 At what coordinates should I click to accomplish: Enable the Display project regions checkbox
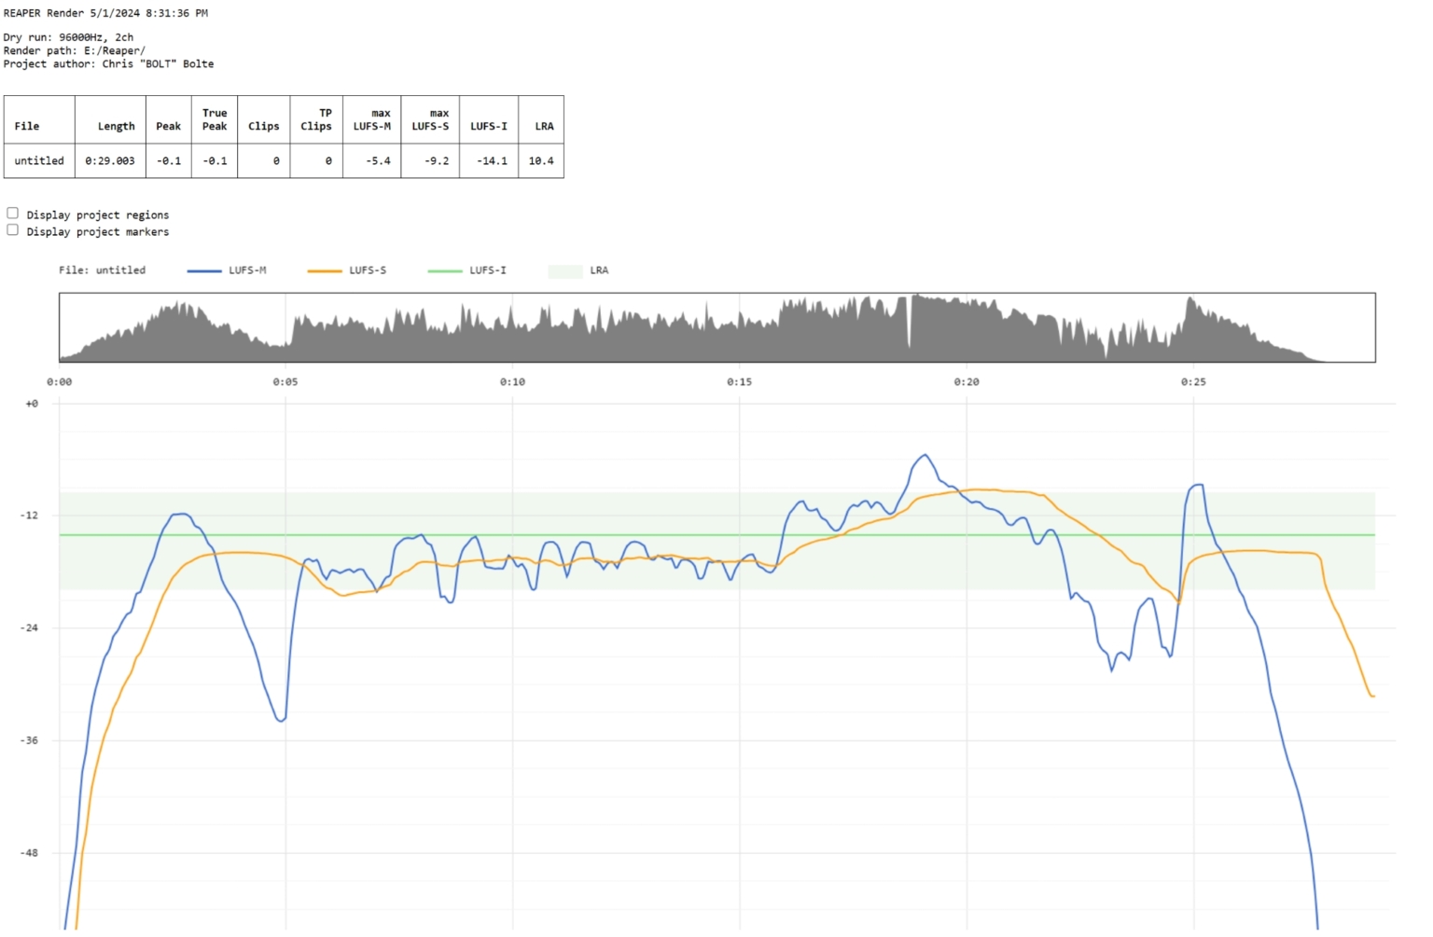point(13,214)
